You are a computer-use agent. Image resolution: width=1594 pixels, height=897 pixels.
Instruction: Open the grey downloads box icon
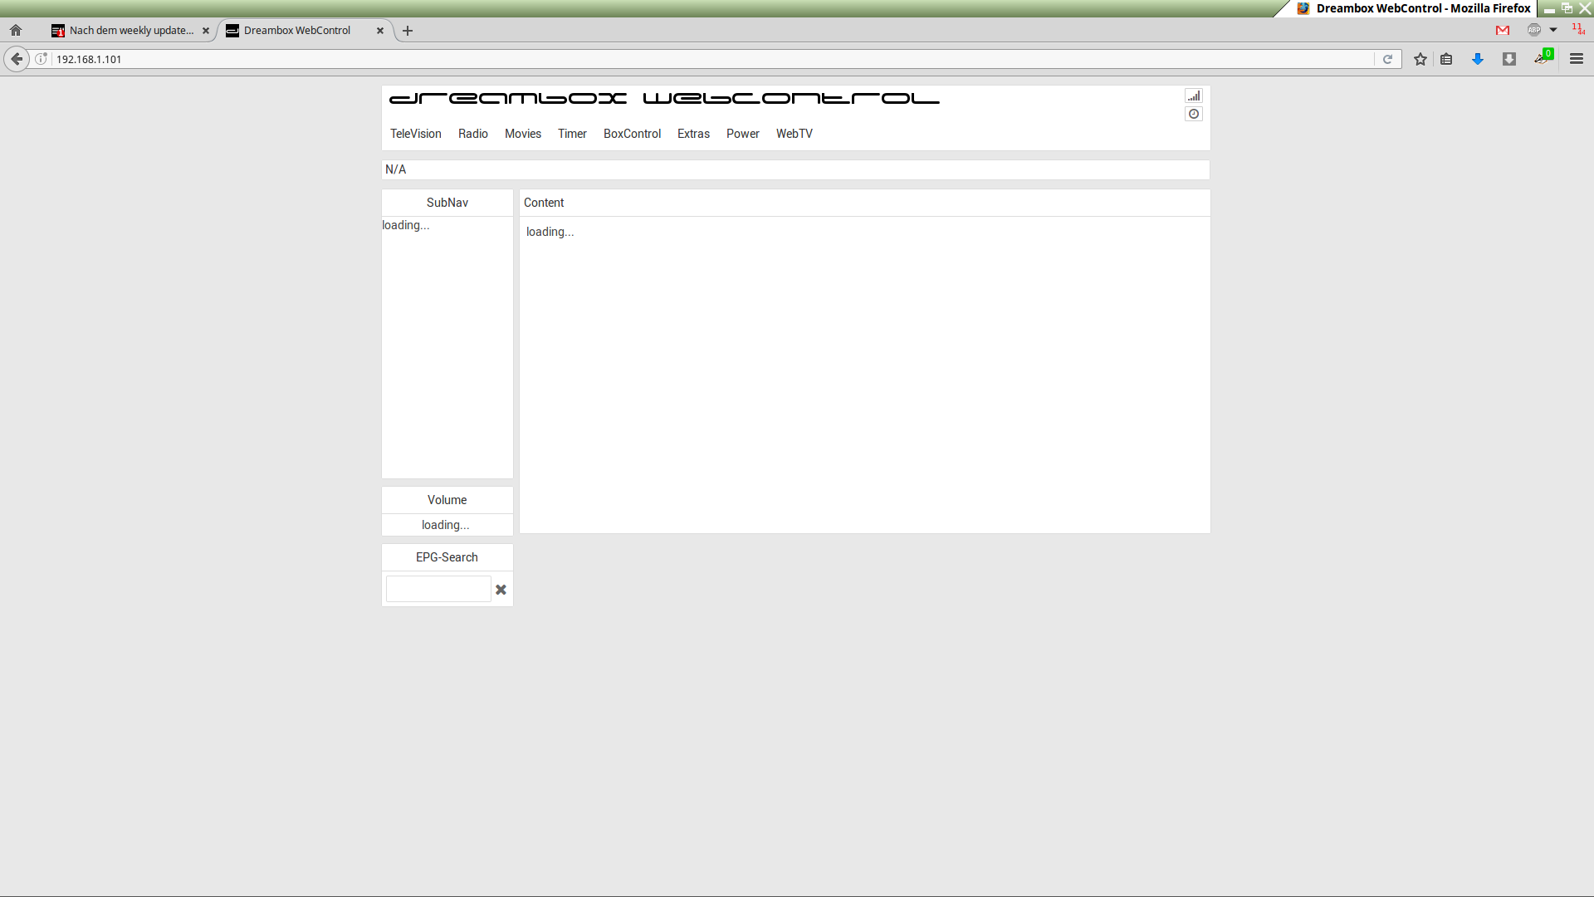click(x=1509, y=59)
